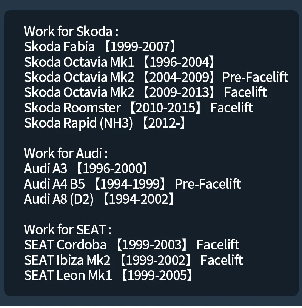The width and height of the screenshot is (302, 308).
Task: Select the SEAT Cordoba 1999-2003 line
Action: click(x=132, y=245)
